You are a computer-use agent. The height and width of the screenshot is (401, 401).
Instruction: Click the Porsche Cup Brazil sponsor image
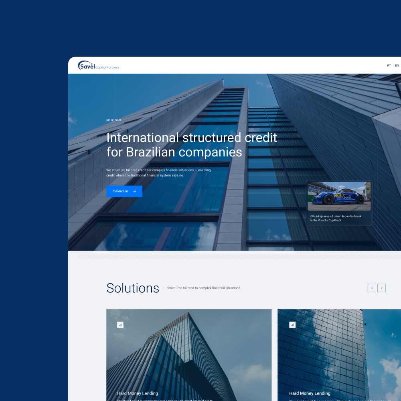click(x=339, y=196)
